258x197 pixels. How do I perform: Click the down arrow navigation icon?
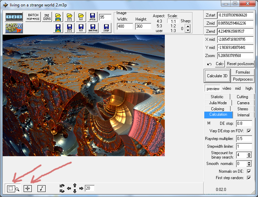[x=75, y=191]
